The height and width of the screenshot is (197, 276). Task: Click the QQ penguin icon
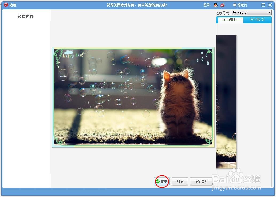click(215, 5)
